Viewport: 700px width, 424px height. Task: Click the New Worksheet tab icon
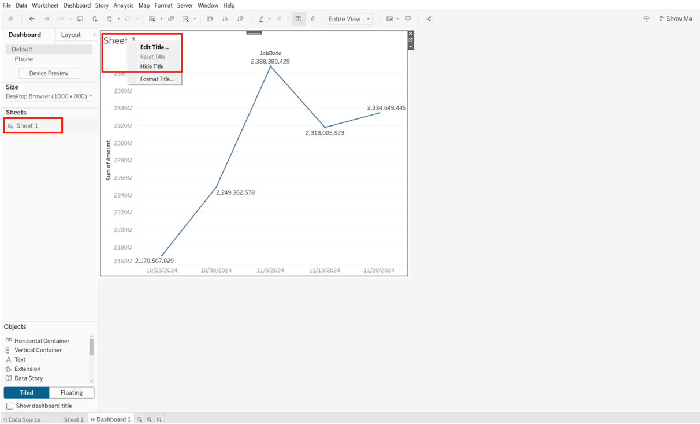click(139, 419)
